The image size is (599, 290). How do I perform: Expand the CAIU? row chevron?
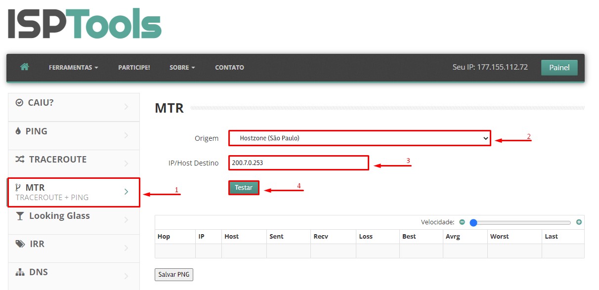(x=127, y=107)
